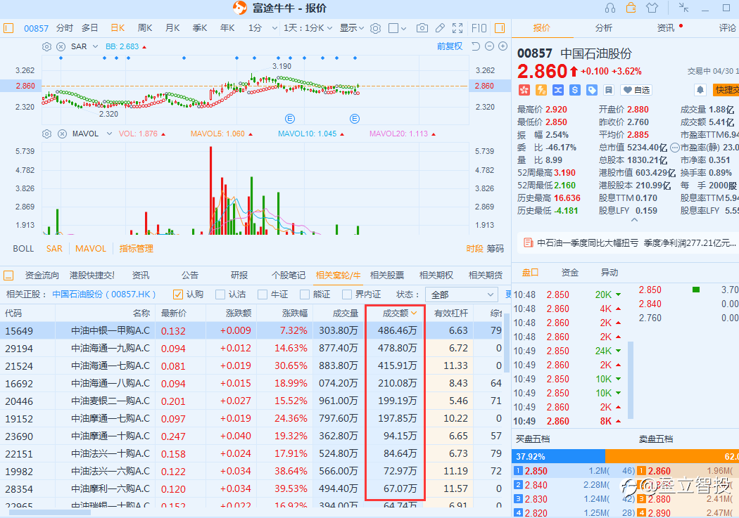Screen dimensions: 739x518
Task: Open the 分析 tab
Action: click(x=603, y=28)
